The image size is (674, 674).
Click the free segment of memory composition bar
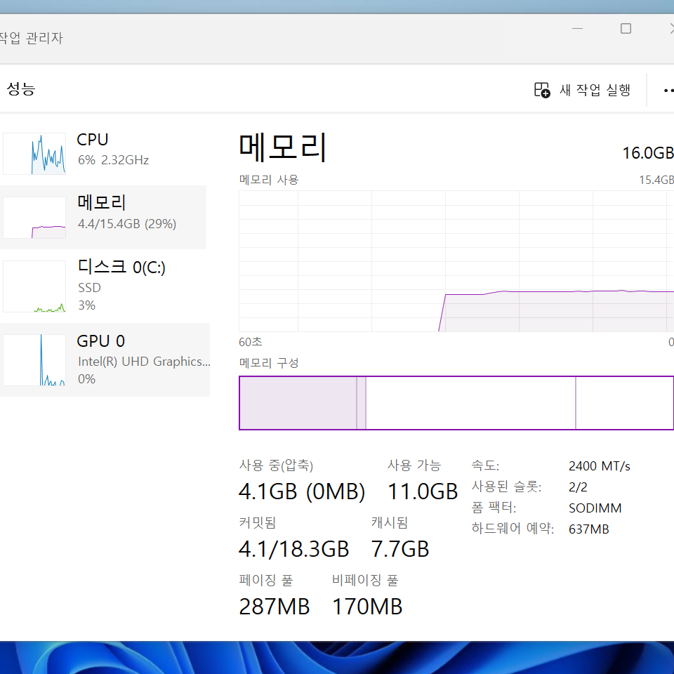coord(625,403)
